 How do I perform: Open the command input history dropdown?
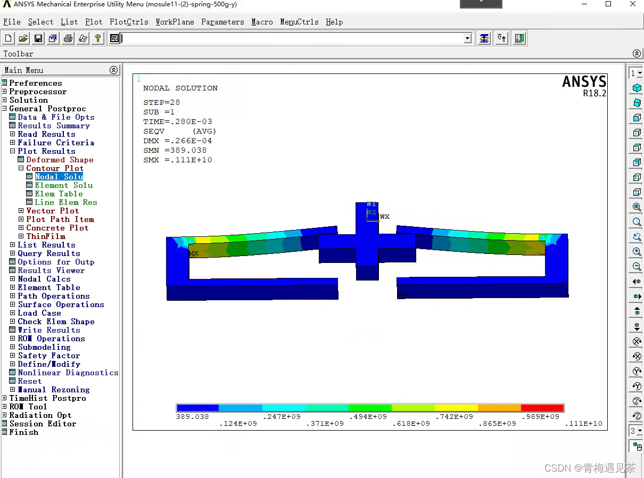(x=467, y=38)
